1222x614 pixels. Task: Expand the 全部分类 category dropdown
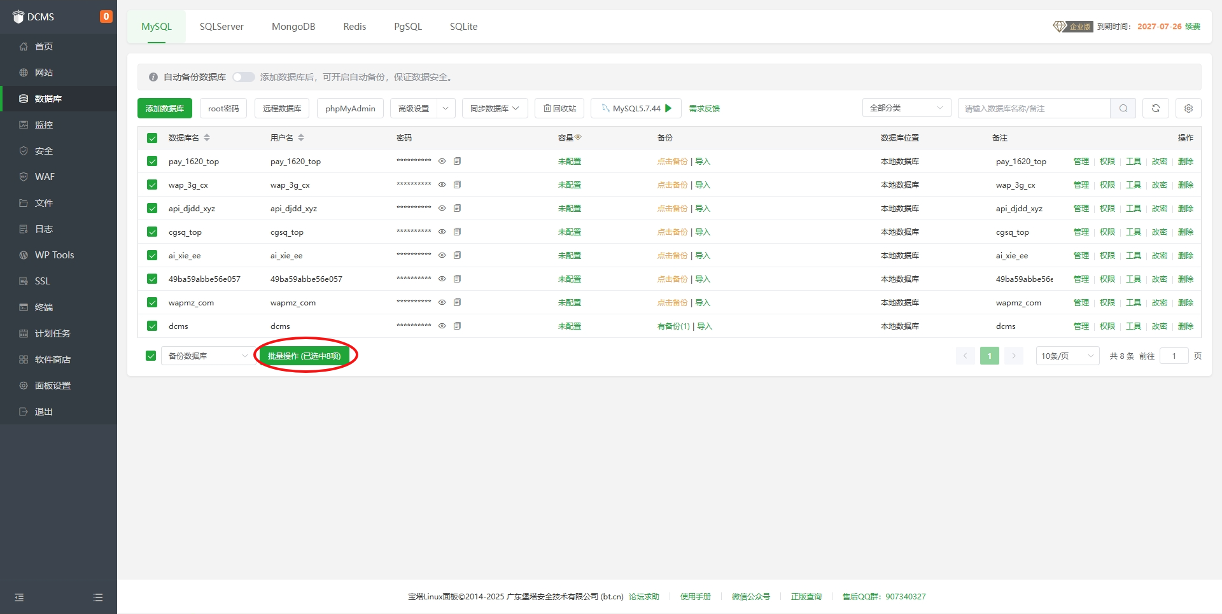click(x=906, y=108)
